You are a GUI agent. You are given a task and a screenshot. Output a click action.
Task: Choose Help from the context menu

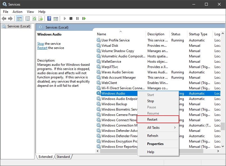(x=158, y=152)
